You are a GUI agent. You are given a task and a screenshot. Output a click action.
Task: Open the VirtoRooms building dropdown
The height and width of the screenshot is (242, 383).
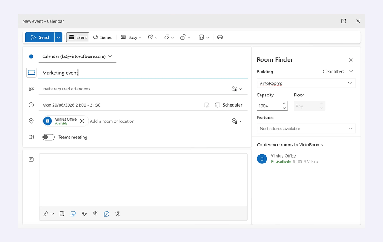pyautogui.click(x=306, y=83)
